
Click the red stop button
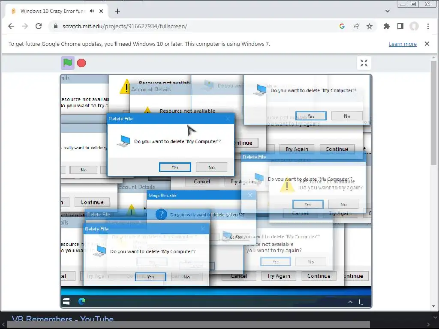tap(81, 63)
